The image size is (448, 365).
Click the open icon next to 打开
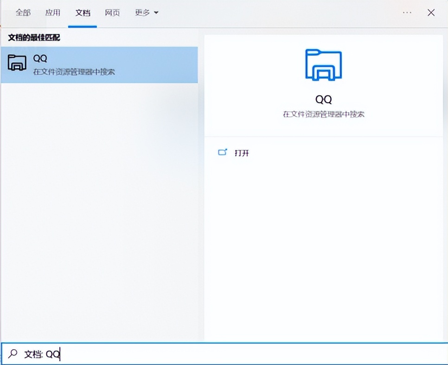click(223, 152)
